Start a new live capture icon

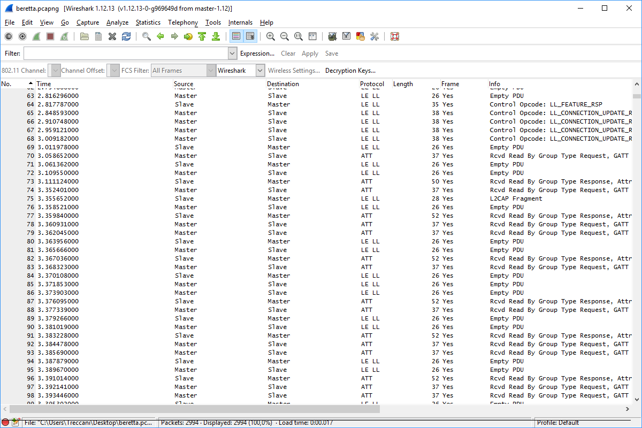pyautogui.click(x=36, y=36)
